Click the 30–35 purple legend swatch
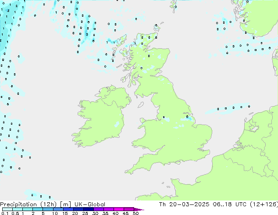 99,209
